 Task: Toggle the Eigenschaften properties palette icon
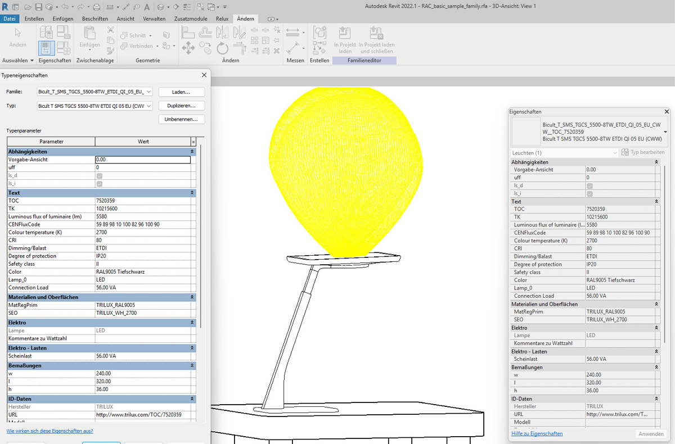click(47, 48)
